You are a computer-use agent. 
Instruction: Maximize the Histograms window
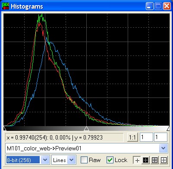(x=158, y=6)
